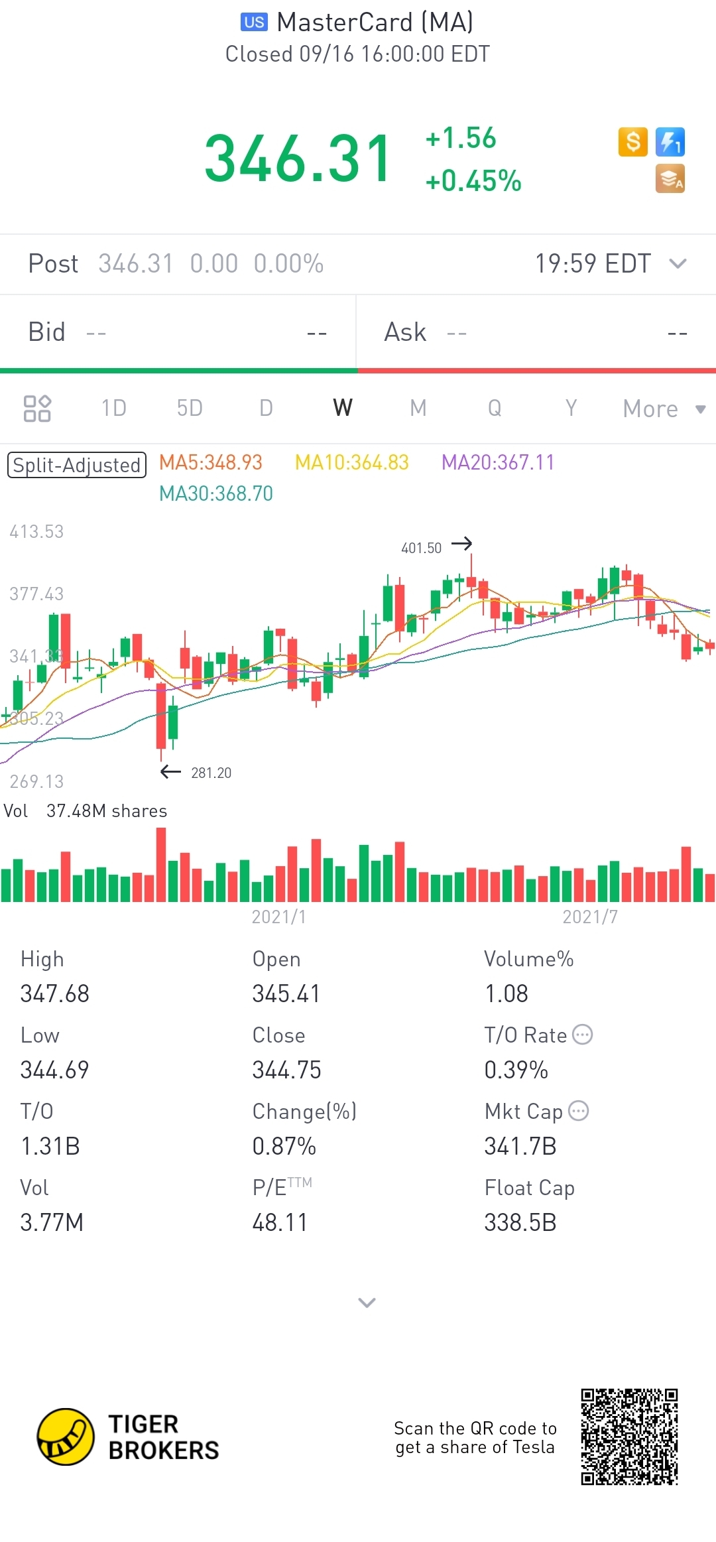Switch to the 1D chart tab
This screenshot has height=1542, width=716.
tap(114, 408)
